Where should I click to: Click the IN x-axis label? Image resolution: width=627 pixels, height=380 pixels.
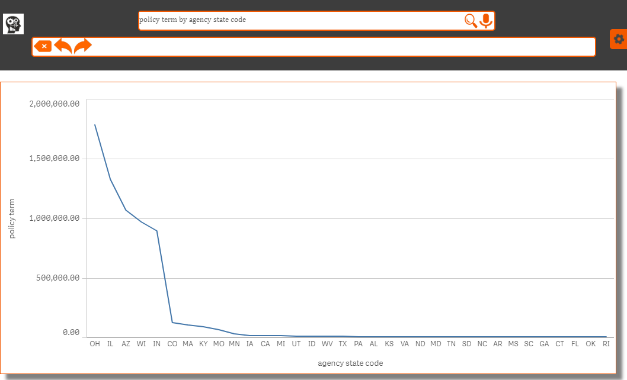coord(156,344)
